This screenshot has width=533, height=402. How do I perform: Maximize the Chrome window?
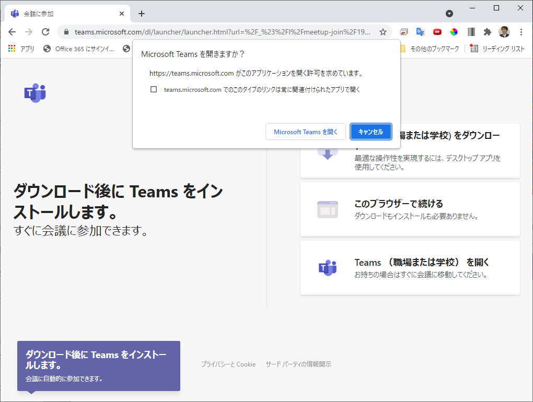pos(496,8)
